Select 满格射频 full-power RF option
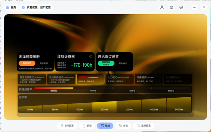 point(43,63)
